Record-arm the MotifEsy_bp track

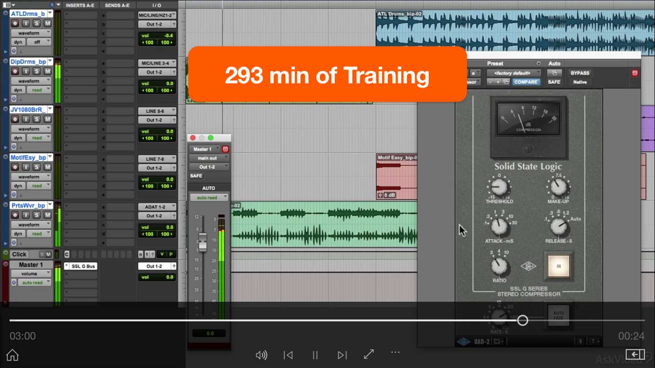pyautogui.click(x=15, y=167)
